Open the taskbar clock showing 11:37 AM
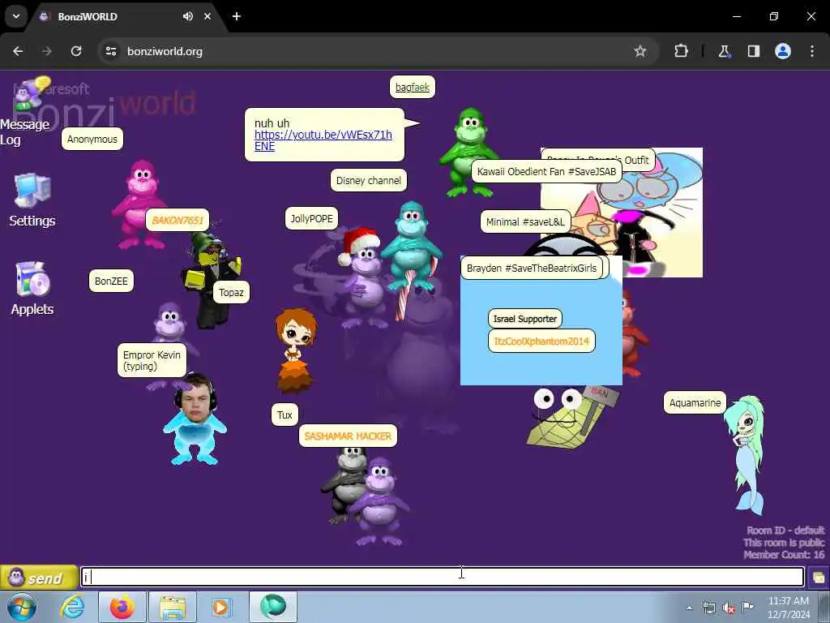 pos(789,608)
